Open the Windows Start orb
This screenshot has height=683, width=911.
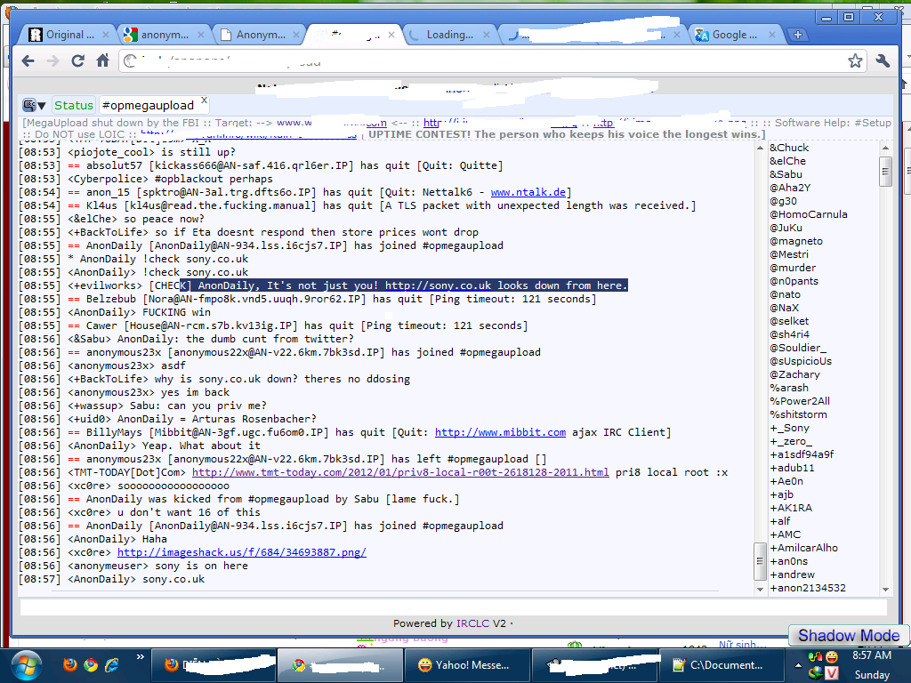[26, 665]
